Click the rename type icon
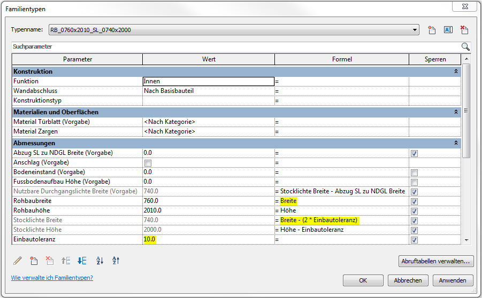The height and width of the screenshot is (298, 482). click(x=448, y=30)
